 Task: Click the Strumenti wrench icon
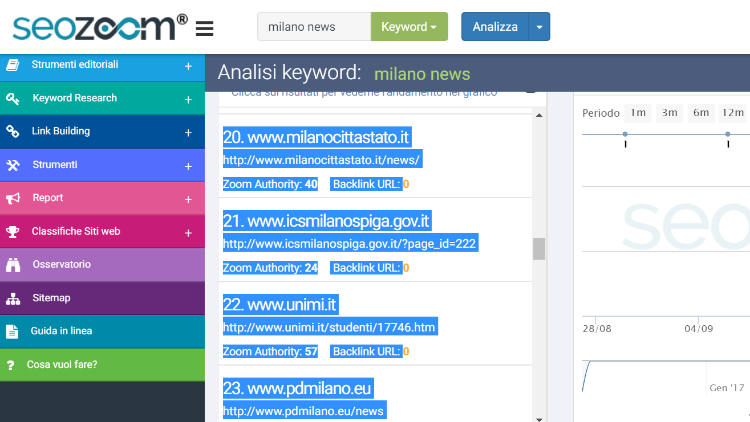[13, 165]
